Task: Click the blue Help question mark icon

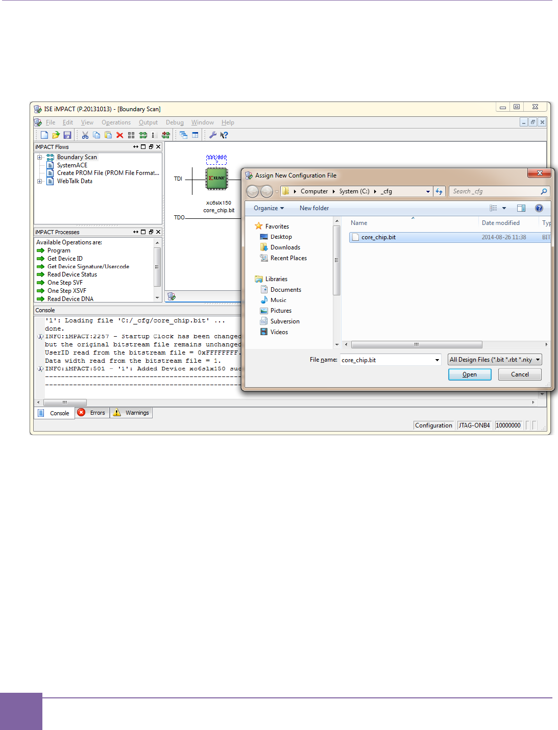Action: point(539,208)
